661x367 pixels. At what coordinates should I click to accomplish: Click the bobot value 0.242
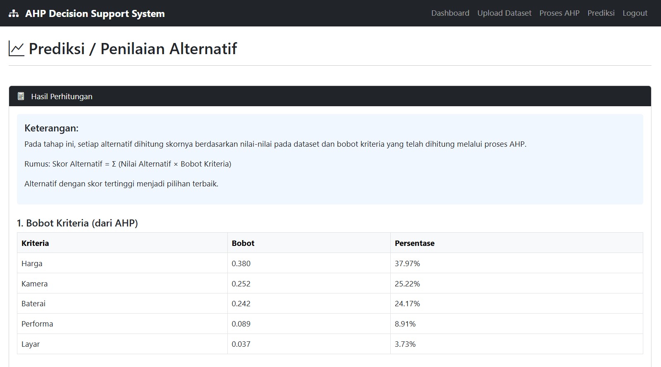(x=241, y=304)
